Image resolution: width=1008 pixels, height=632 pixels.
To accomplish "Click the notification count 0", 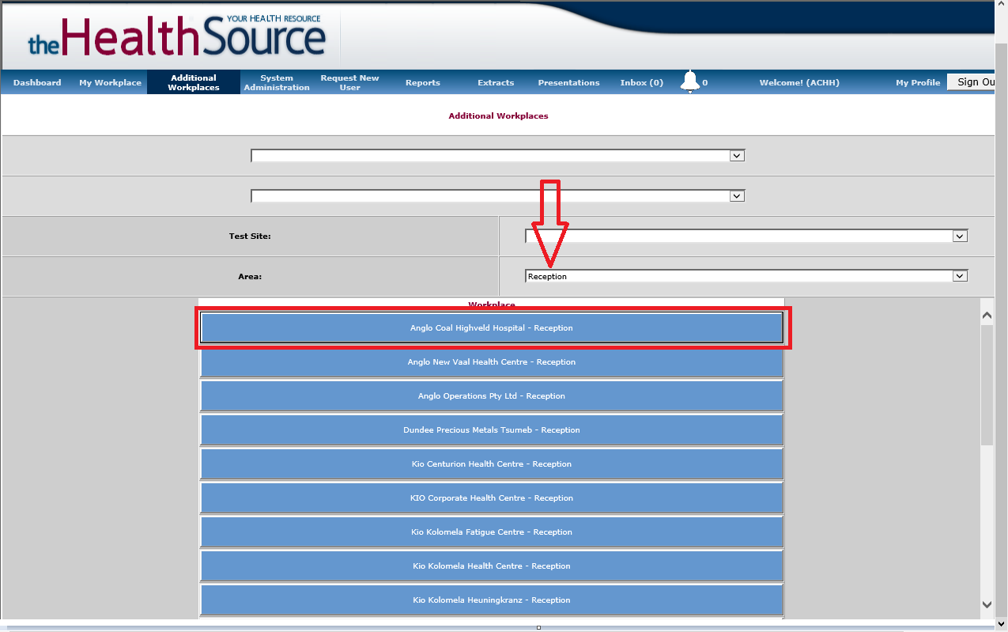I will tap(705, 82).
